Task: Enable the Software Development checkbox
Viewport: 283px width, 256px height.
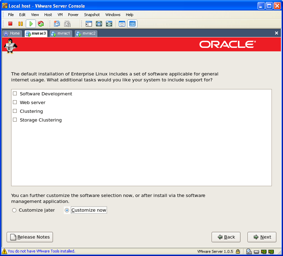Action: point(15,94)
